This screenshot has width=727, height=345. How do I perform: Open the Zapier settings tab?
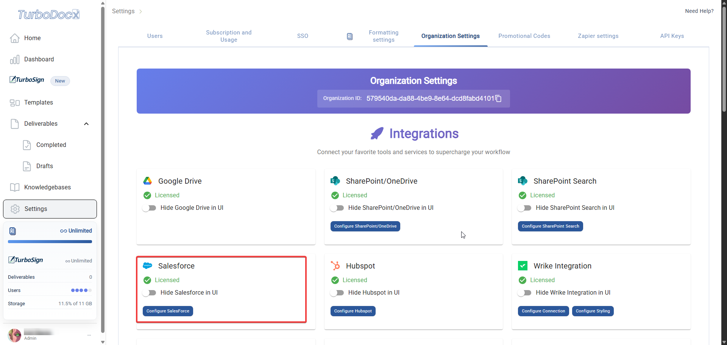[598, 36]
